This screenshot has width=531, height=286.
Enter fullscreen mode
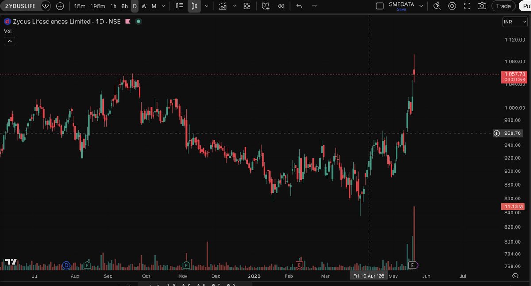[x=467, y=6]
